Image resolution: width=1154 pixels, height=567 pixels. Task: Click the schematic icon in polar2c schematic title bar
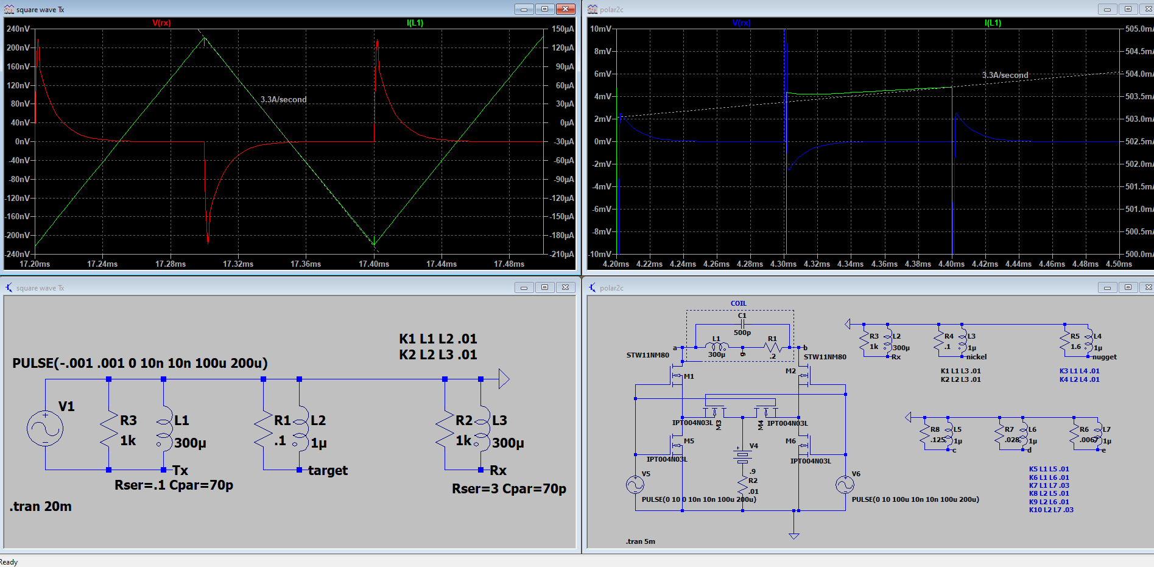pos(593,287)
